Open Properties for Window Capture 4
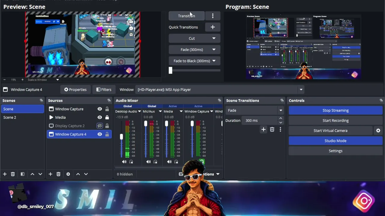Viewport: 385px width, 216px height. pos(75,89)
